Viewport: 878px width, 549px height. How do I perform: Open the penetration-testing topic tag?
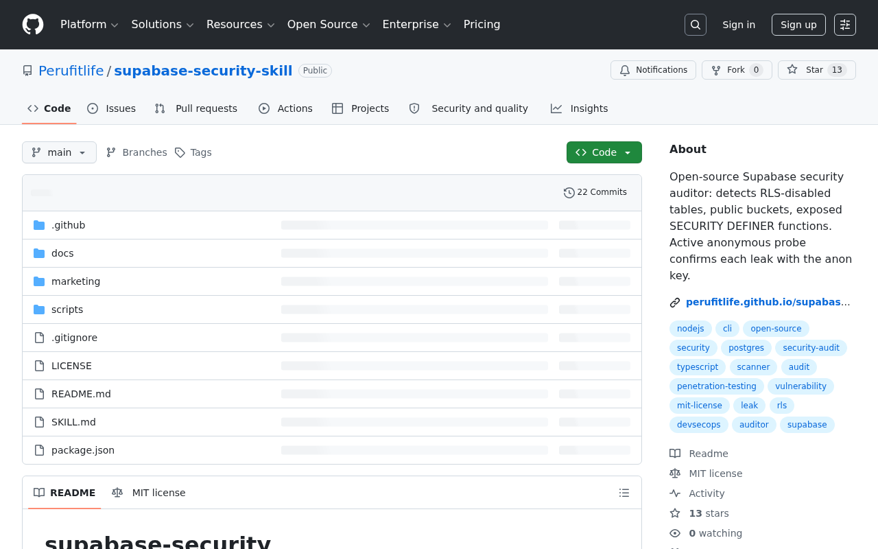click(x=717, y=386)
